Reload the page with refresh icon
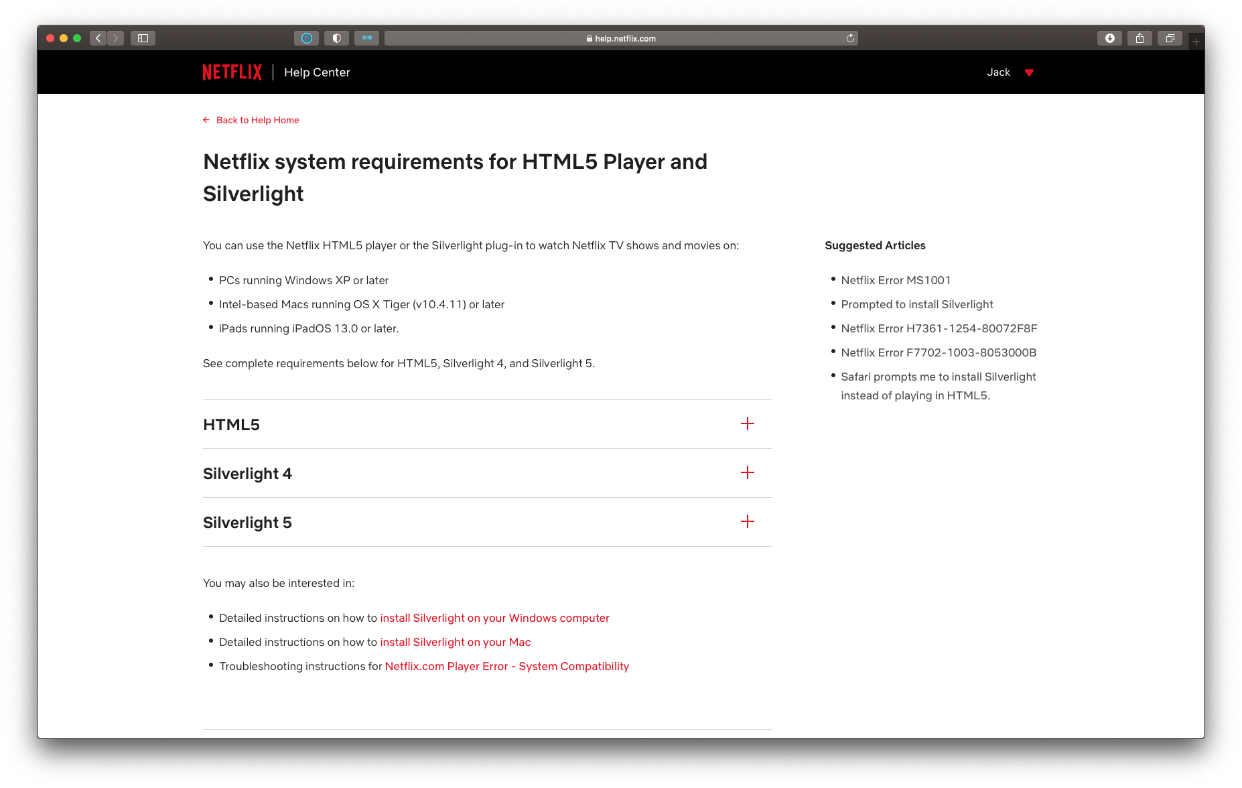The height and width of the screenshot is (788, 1242). (x=850, y=38)
